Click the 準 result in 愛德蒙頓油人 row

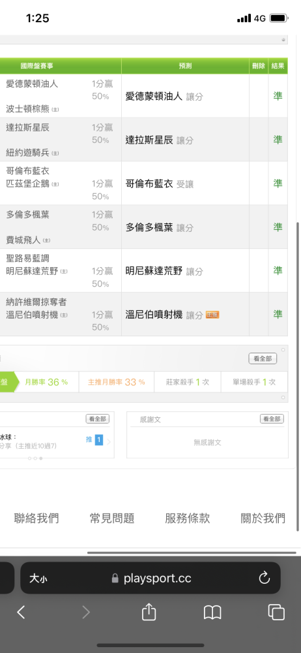coord(278,96)
